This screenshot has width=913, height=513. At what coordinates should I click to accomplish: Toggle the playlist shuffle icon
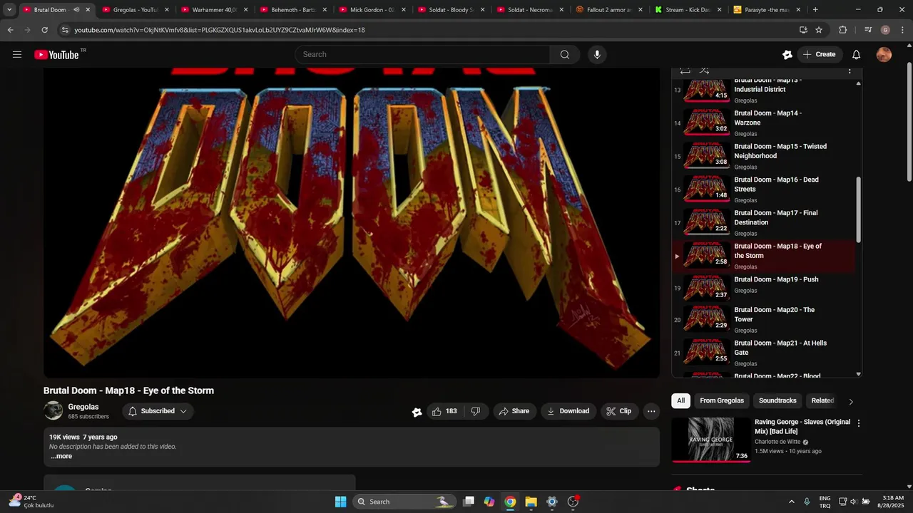coord(704,70)
